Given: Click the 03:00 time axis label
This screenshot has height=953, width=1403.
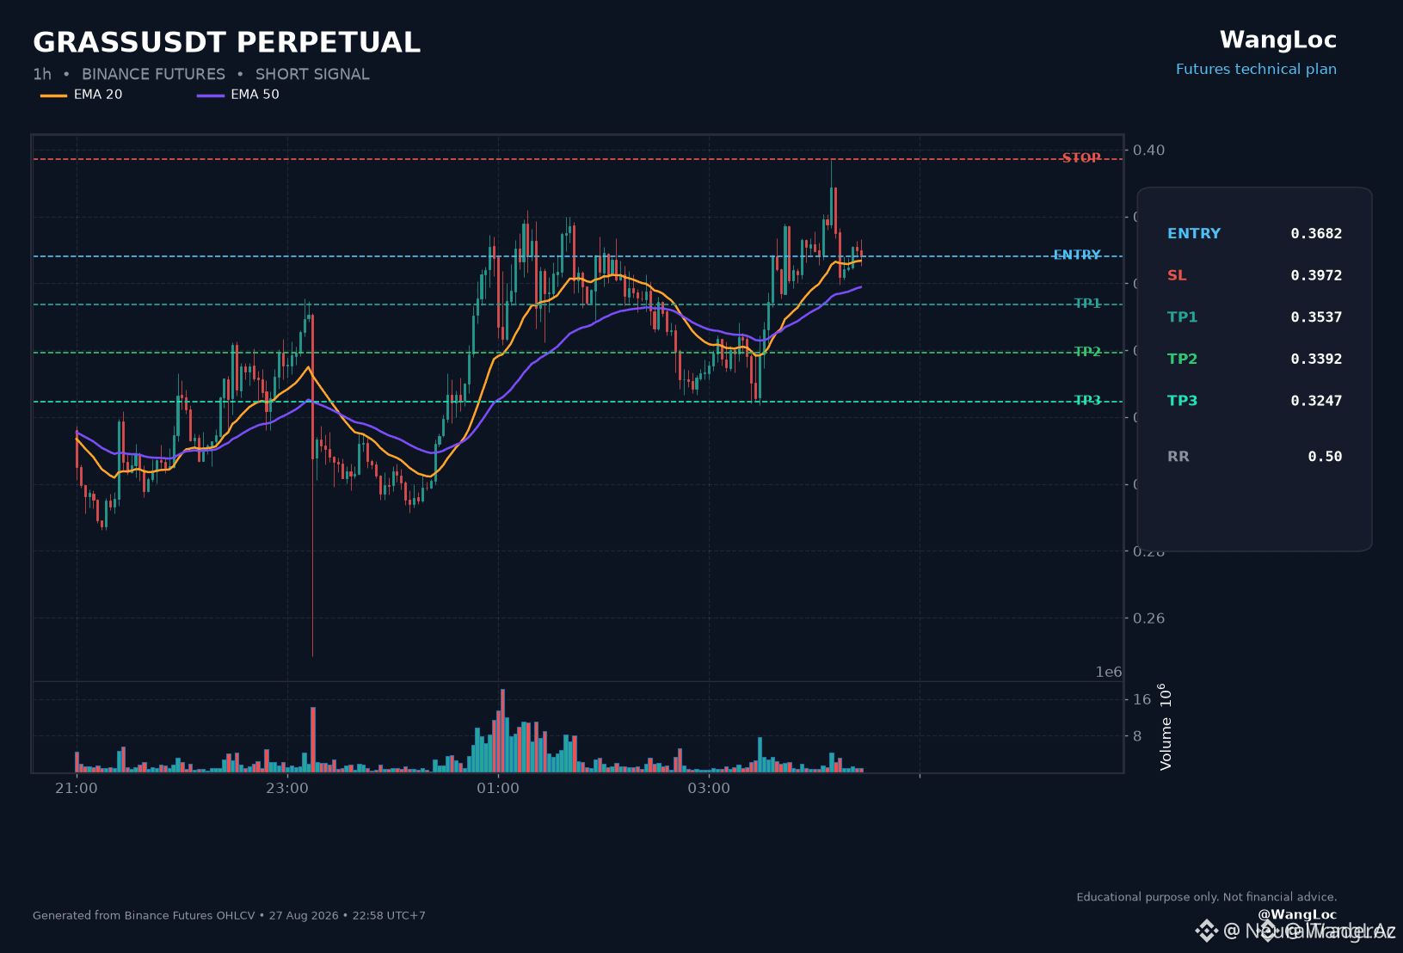Looking at the screenshot, I should (709, 789).
